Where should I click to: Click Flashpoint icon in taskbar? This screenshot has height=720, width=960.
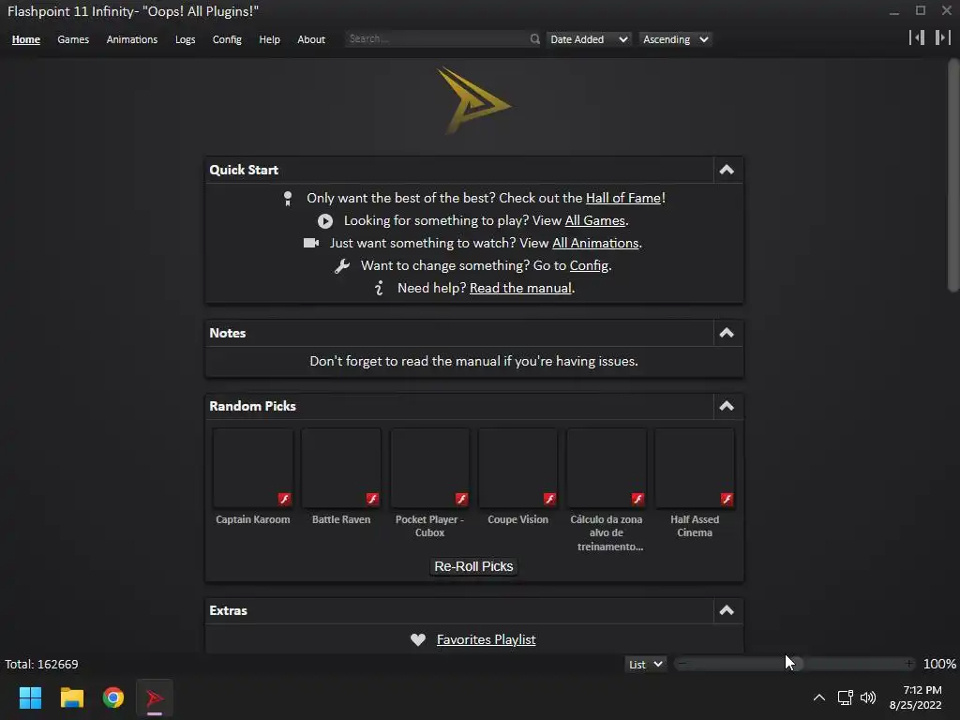point(155,697)
